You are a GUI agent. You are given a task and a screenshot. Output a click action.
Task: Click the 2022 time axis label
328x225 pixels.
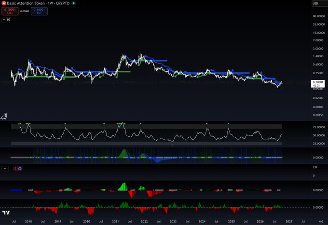[144, 222]
